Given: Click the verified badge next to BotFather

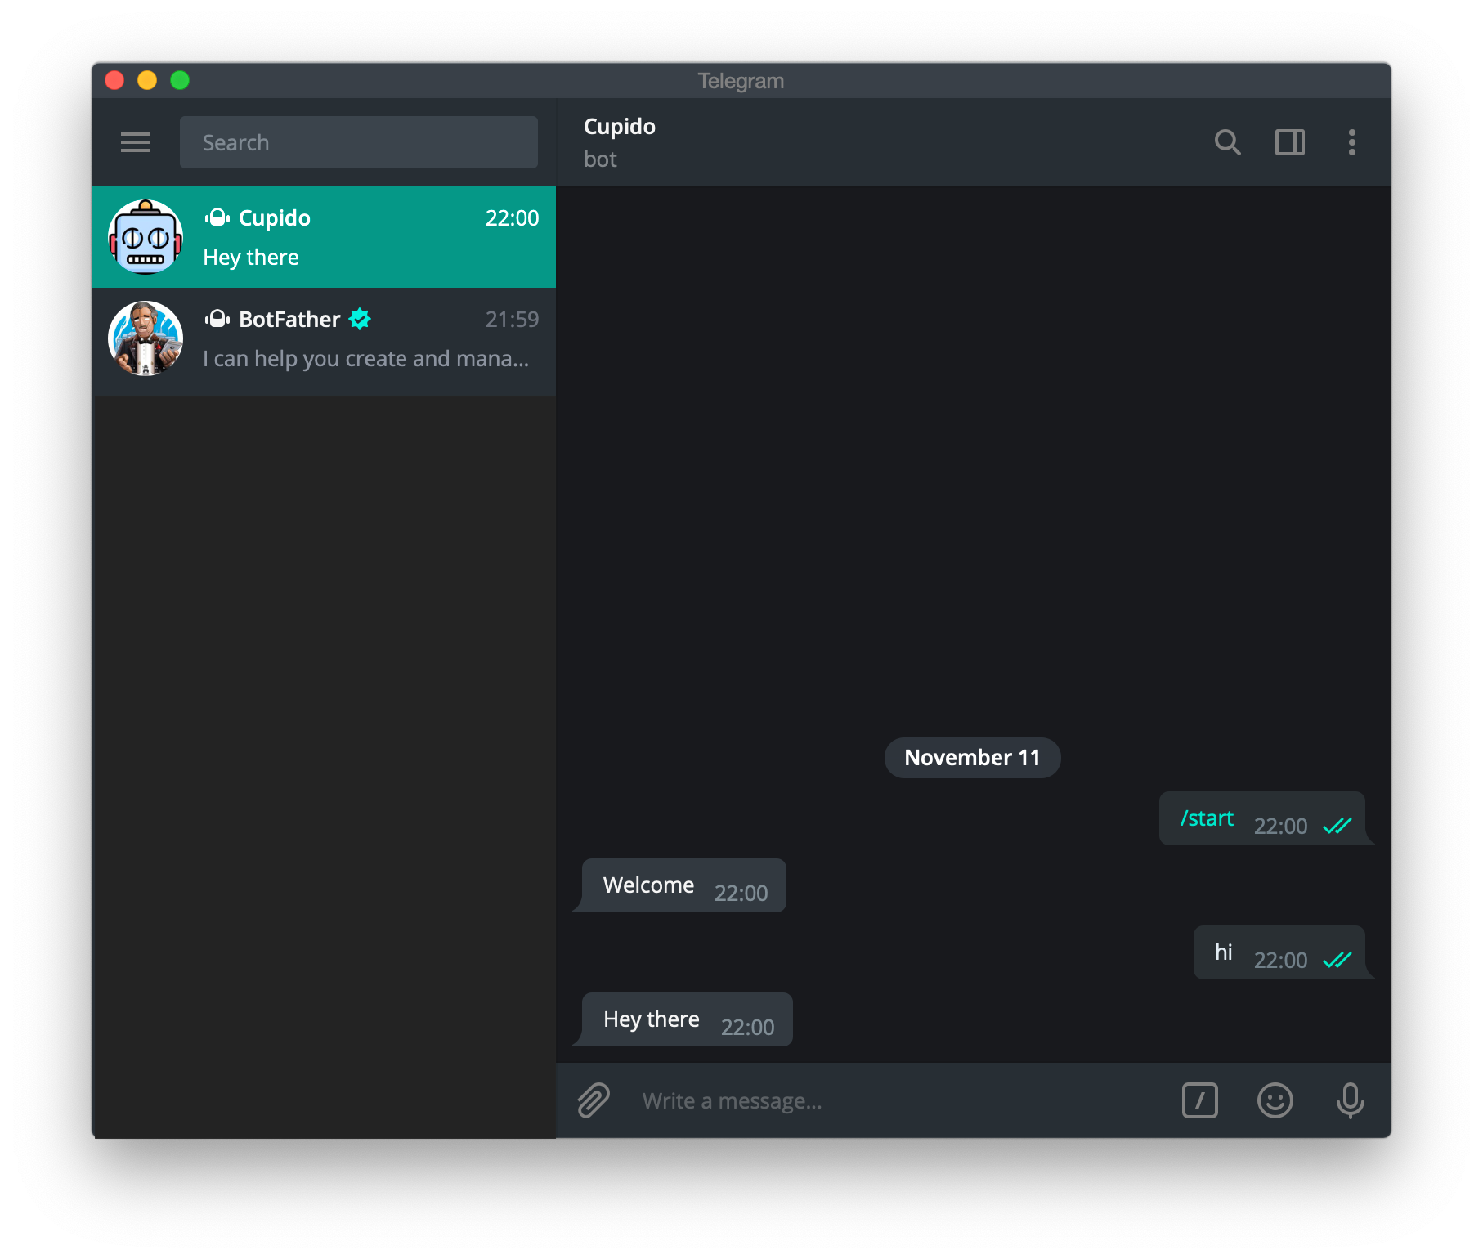Looking at the screenshot, I should (x=359, y=320).
